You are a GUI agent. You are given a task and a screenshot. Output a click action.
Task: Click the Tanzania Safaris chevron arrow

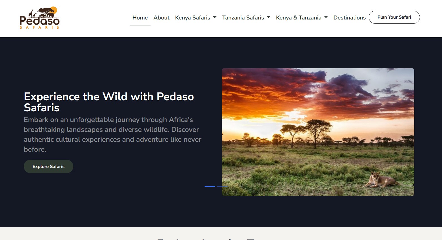(268, 18)
